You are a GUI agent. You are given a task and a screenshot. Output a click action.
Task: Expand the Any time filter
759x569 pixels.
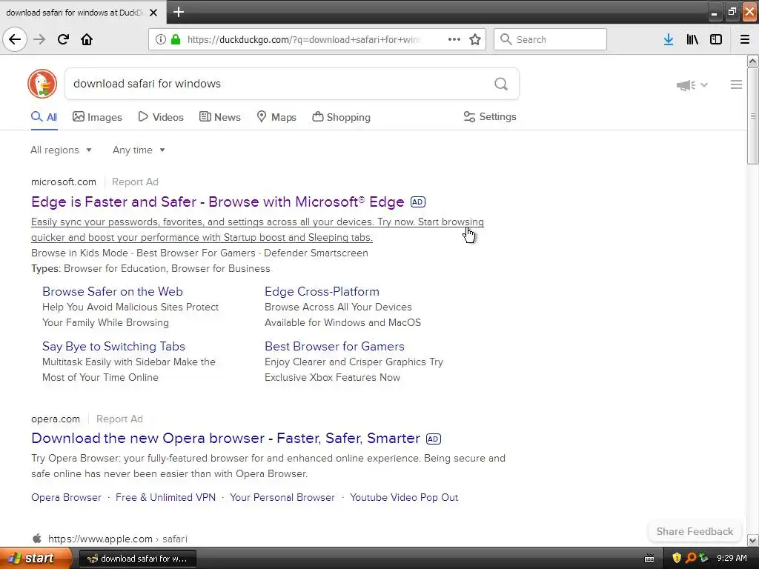(x=139, y=150)
